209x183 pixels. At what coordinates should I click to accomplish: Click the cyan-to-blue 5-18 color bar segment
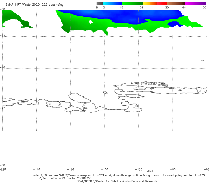click(x=113, y=3)
